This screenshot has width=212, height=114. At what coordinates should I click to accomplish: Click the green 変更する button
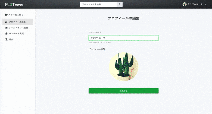pyautogui.click(x=124, y=91)
